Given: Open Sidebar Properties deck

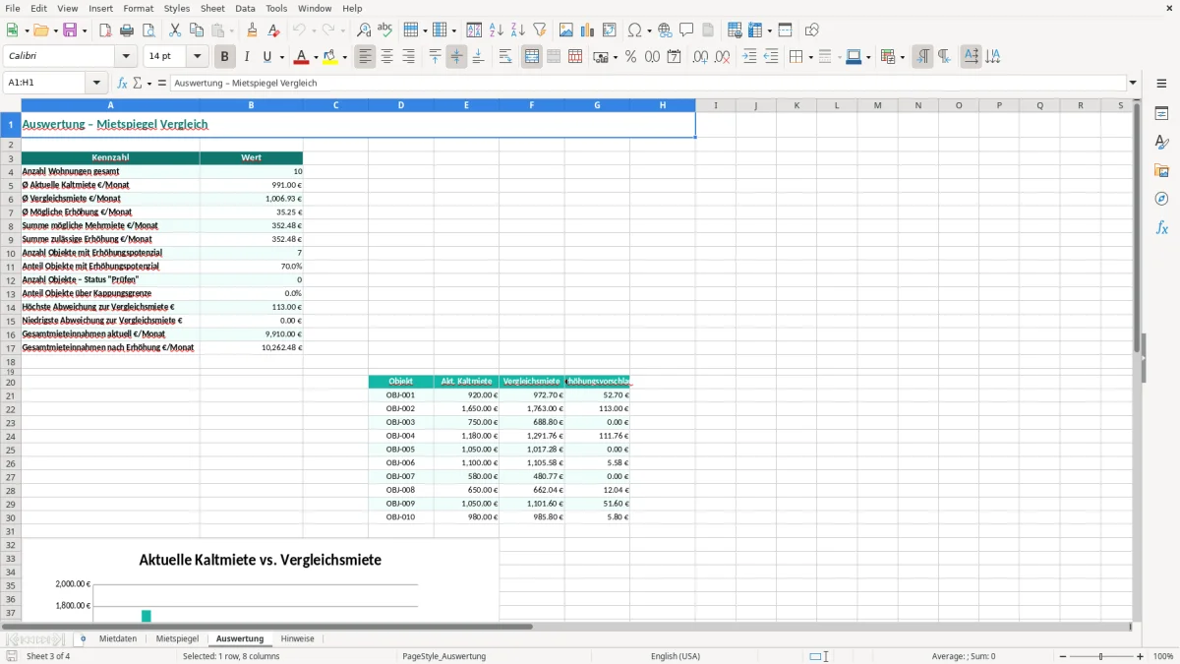Looking at the screenshot, I should click(x=1161, y=114).
